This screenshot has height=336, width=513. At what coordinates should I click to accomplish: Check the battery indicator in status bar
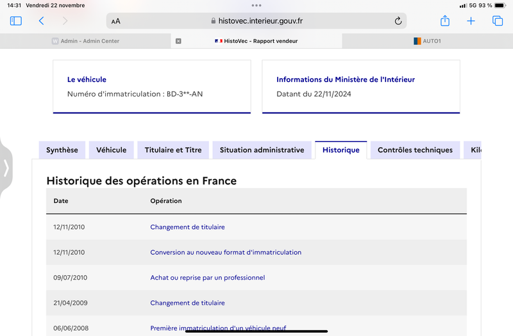pos(500,5)
